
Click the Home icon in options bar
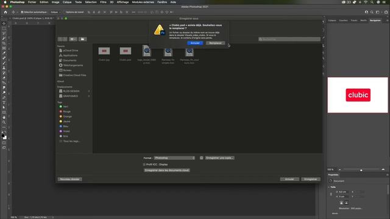pyautogui.click(x=5, y=12)
